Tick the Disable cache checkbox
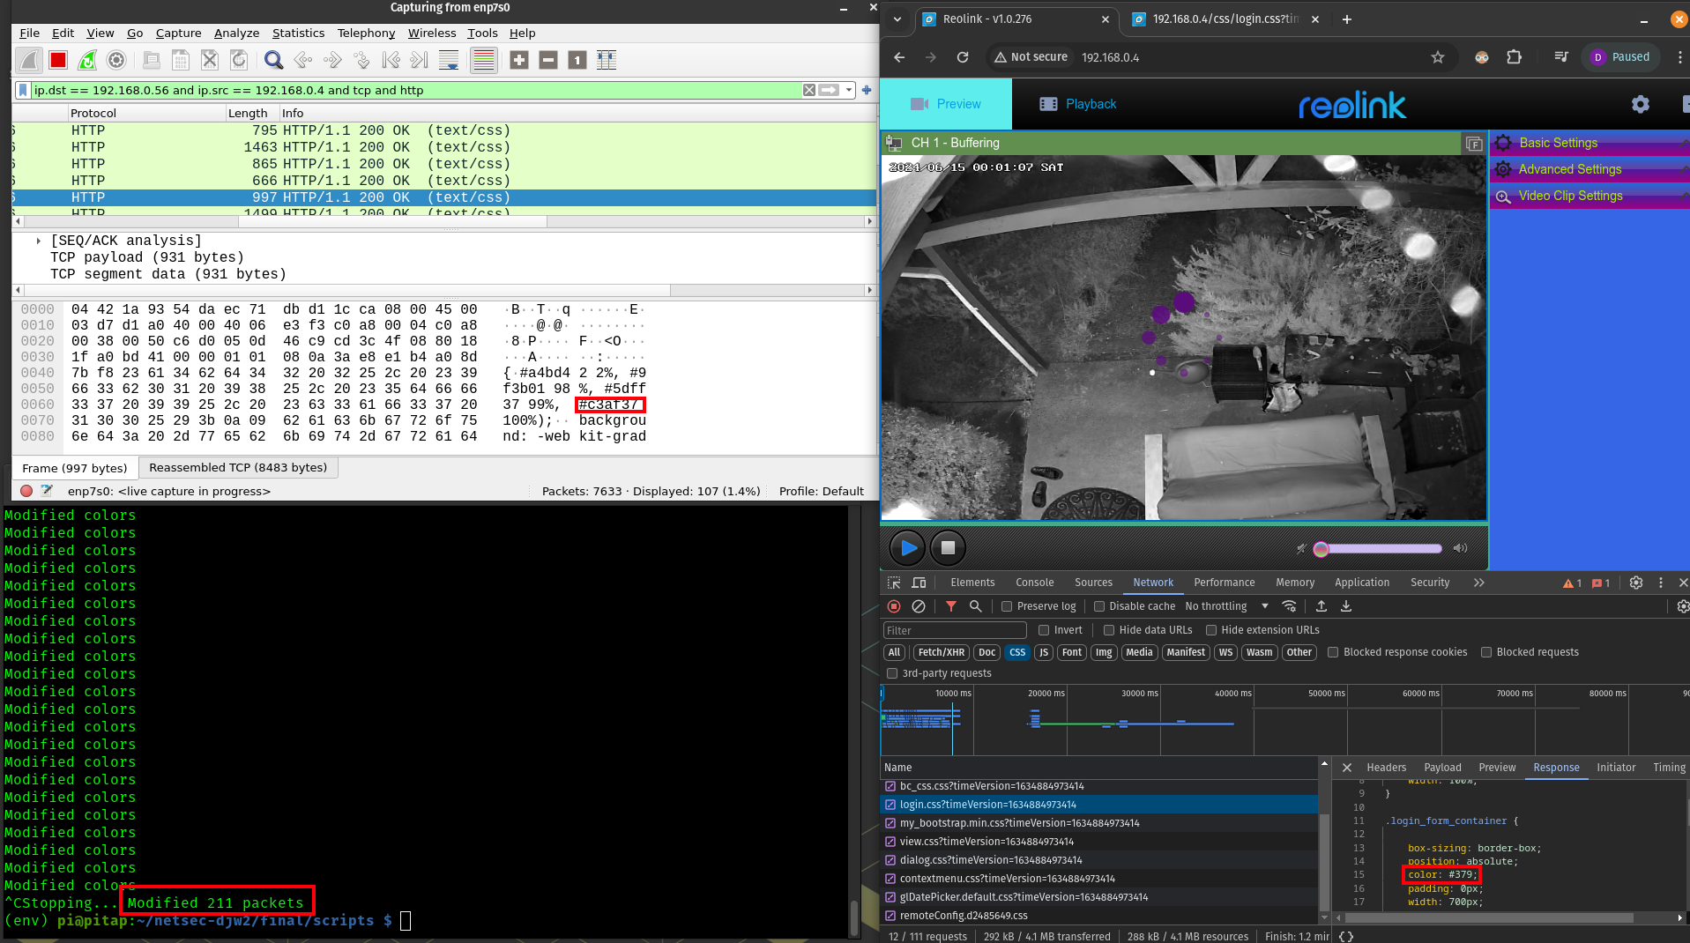This screenshot has height=943, width=1690. click(1099, 606)
